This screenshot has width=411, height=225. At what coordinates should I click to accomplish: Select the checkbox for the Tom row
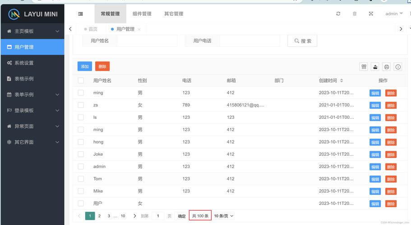pyautogui.click(x=81, y=179)
